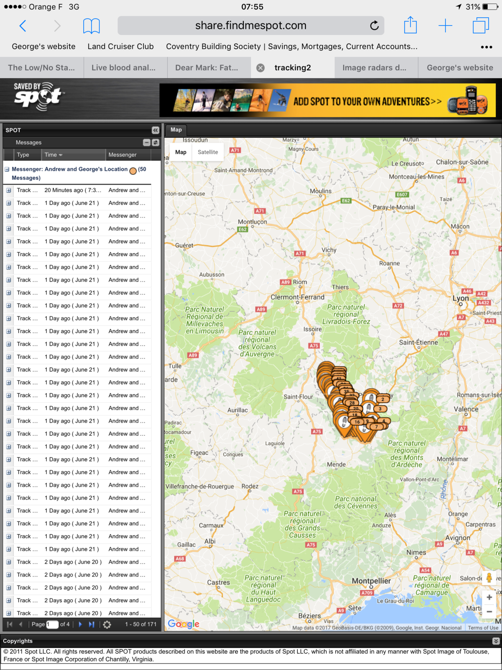Open Land Cruiser Club bookmark
The image size is (502, 670).
coord(120,46)
